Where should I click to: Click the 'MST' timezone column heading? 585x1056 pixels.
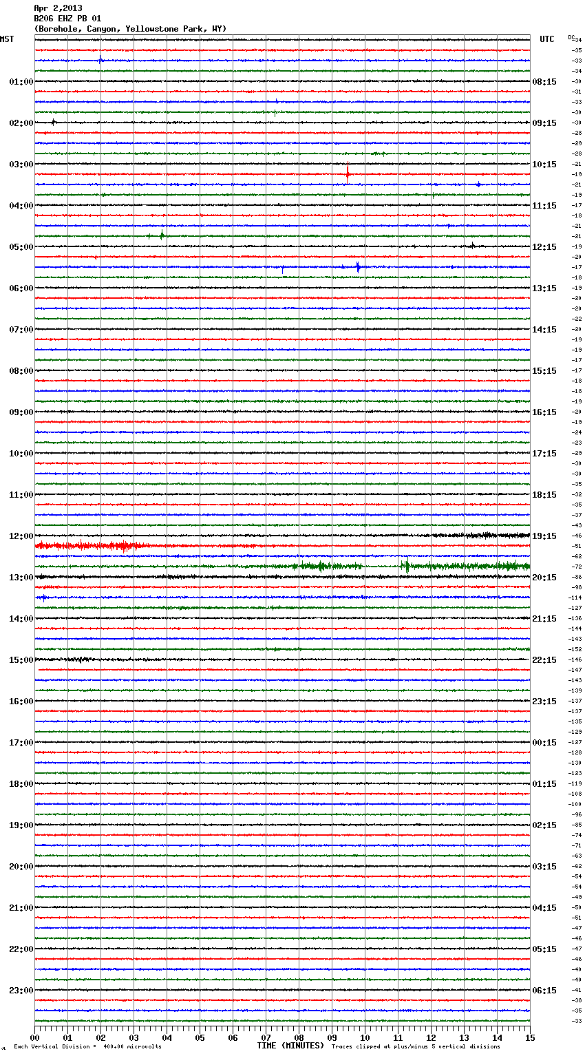coord(7,39)
